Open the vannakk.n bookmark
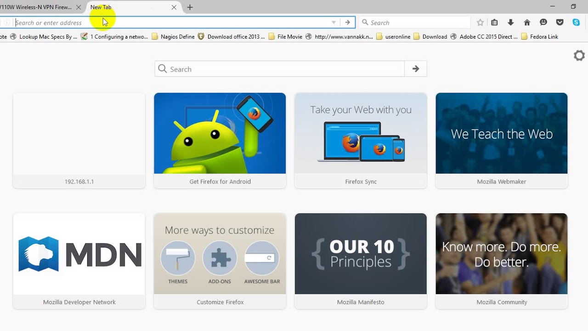The height and width of the screenshot is (331, 588). (339, 37)
